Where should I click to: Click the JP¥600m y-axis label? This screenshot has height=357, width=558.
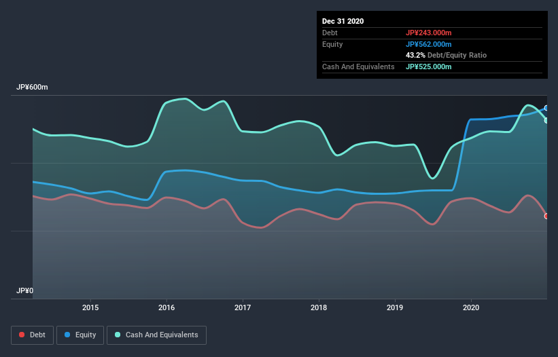32,87
